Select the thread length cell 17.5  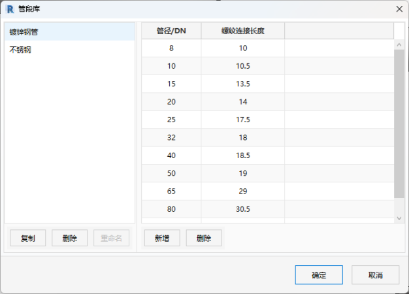point(242,120)
